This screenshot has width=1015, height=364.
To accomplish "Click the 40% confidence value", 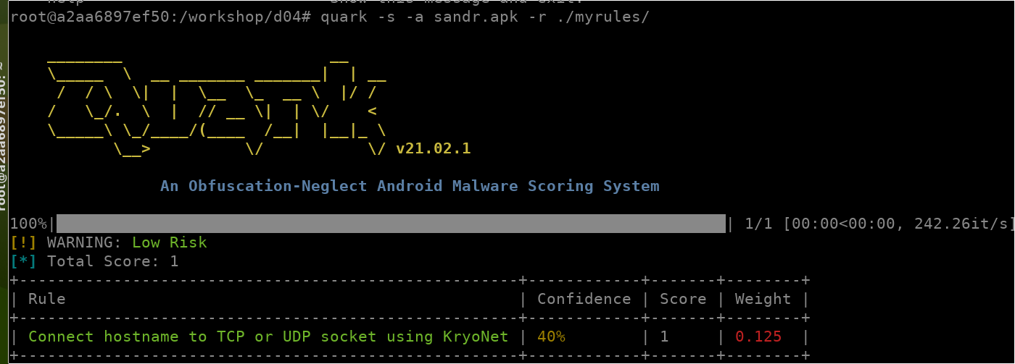I will click(551, 337).
